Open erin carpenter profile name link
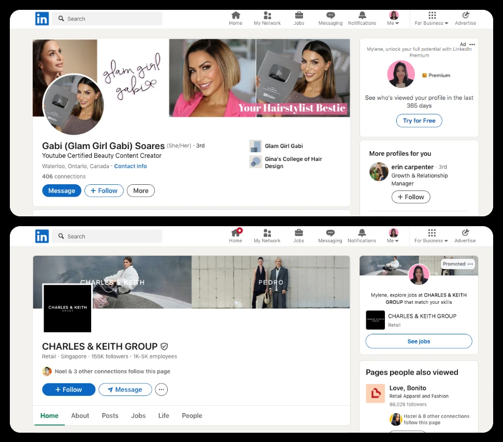Viewport: 503px width, 442px height. pyautogui.click(x=412, y=167)
